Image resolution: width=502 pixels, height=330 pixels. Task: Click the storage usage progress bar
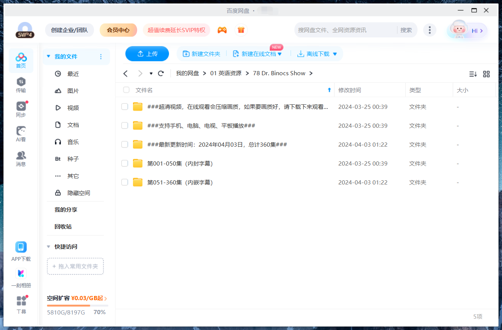[x=77, y=305]
